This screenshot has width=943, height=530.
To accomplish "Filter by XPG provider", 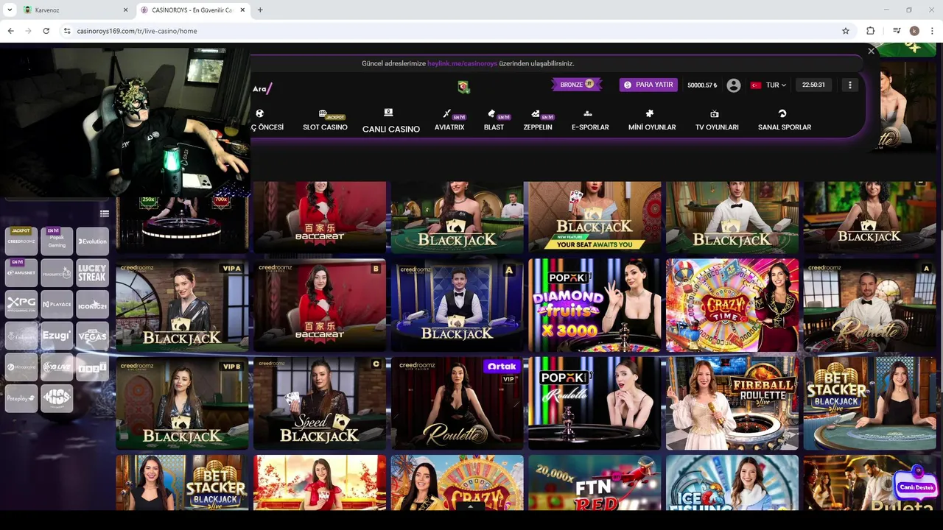I will [x=21, y=304].
